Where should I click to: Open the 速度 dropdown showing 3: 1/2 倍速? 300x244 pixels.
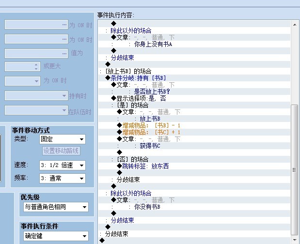pos(63,165)
